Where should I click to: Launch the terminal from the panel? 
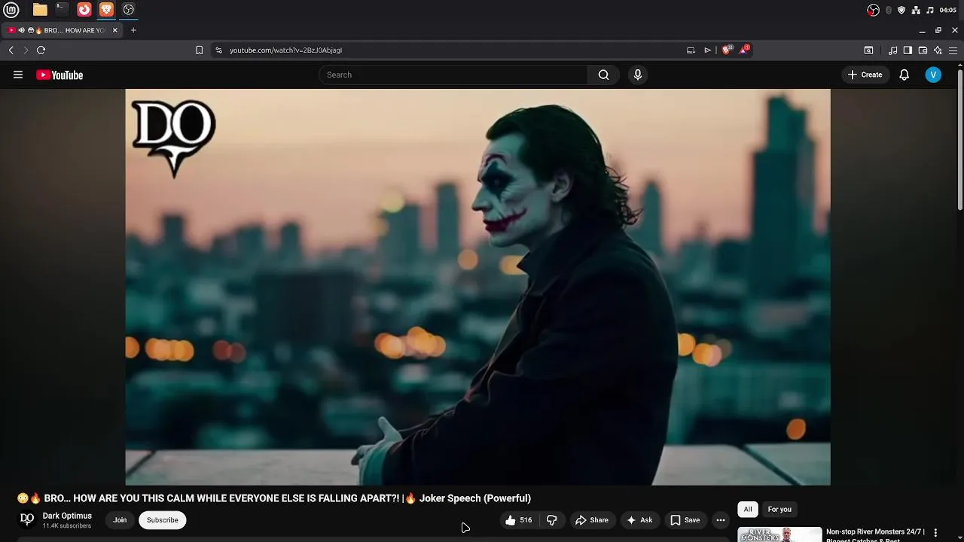point(62,10)
